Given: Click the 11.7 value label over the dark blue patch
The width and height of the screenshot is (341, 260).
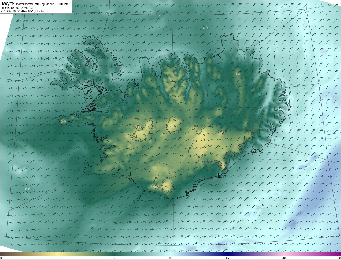Looking at the screenshot, I should pyautogui.click(x=294, y=224).
